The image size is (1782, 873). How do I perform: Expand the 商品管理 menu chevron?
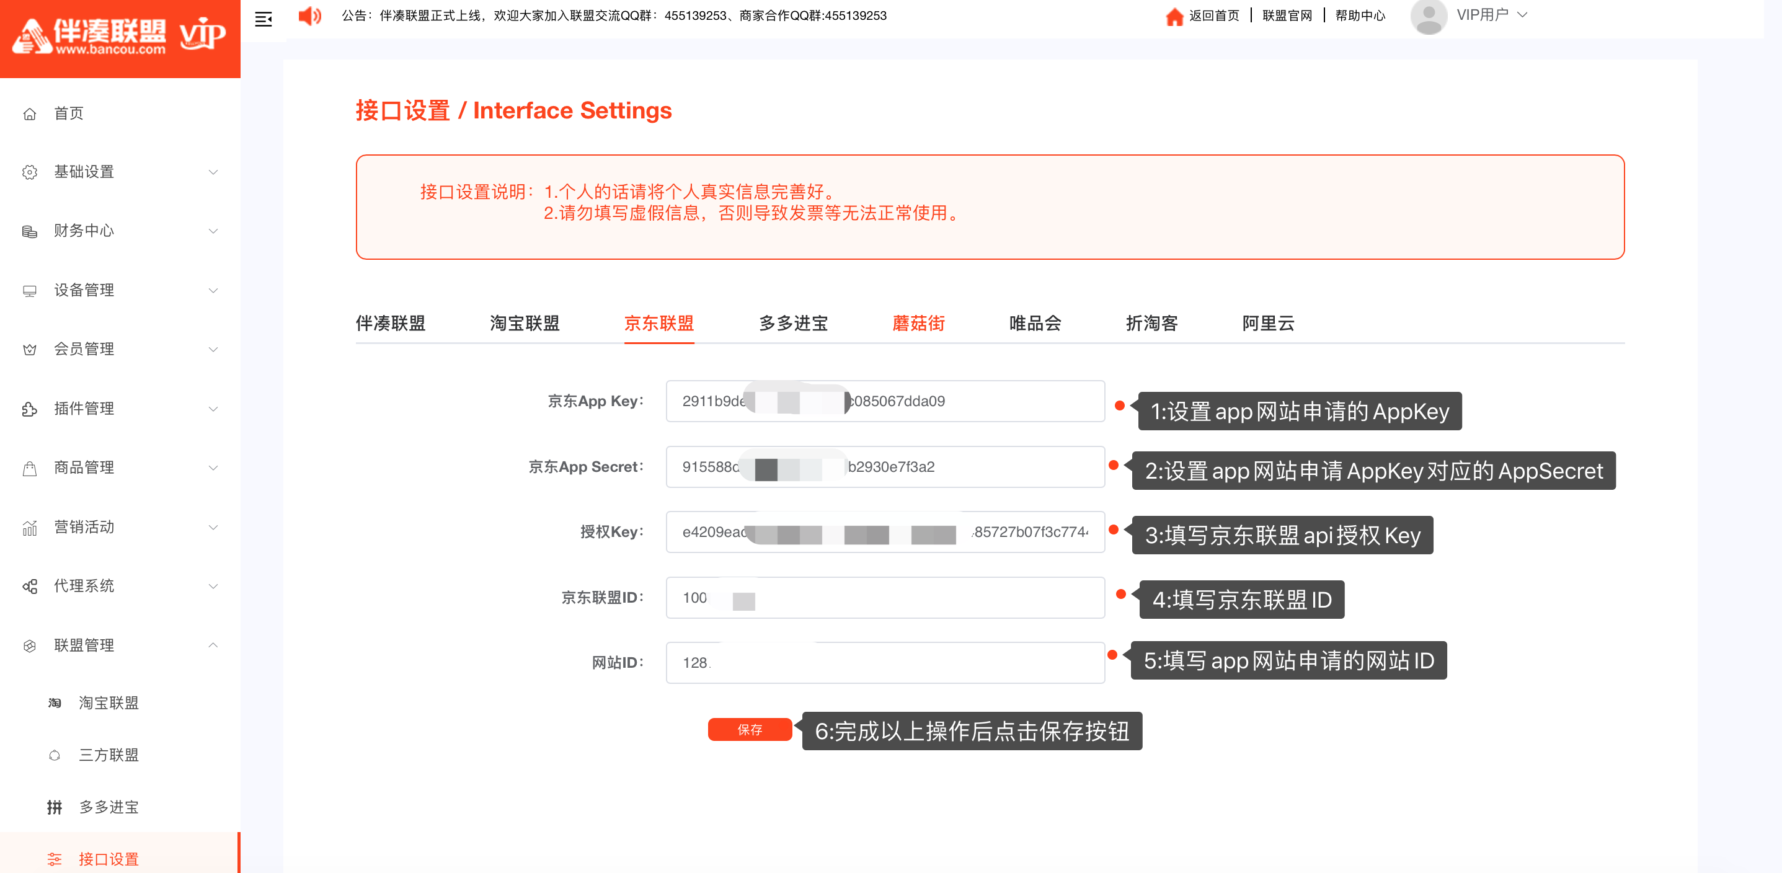(213, 468)
